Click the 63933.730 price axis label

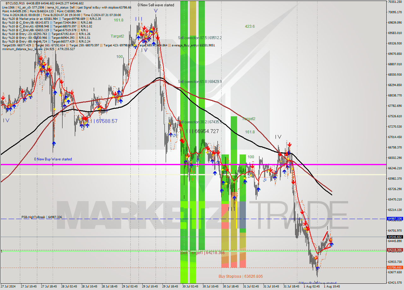click(395, 262)
